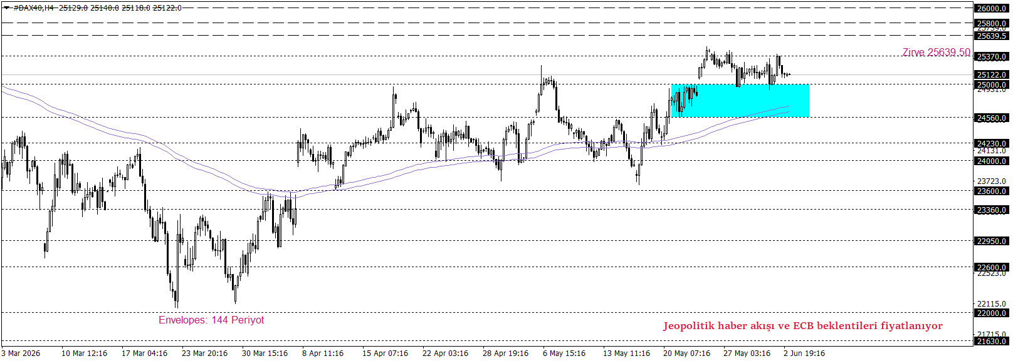This screenshot has width=1013, height=361.
Task: Click the '15 Apr 07:16' time label
Action: coord(385,353)
